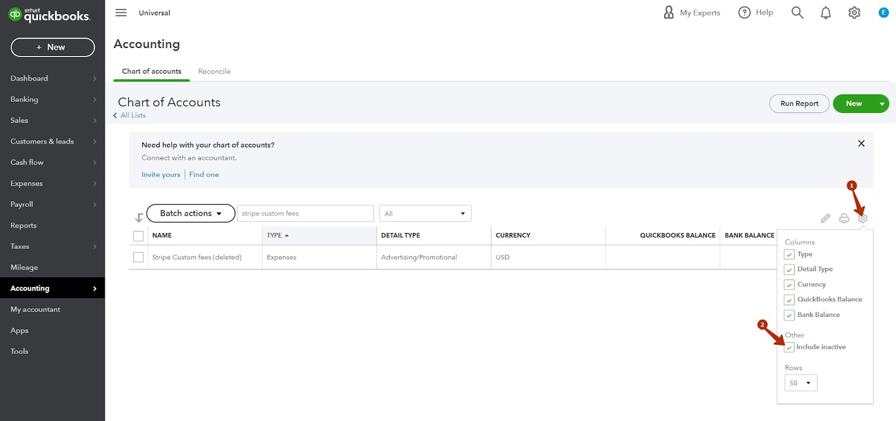896x421 pixels.
Task: Open the top-bar settings gear
Action: tap(854, 12)
